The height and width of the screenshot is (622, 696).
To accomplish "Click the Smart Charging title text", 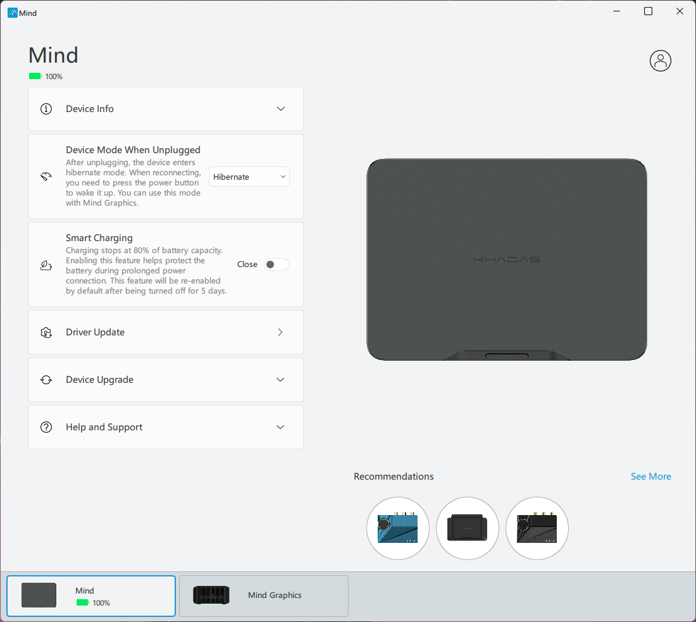I will pyautogui.click(x=99, y=238).
